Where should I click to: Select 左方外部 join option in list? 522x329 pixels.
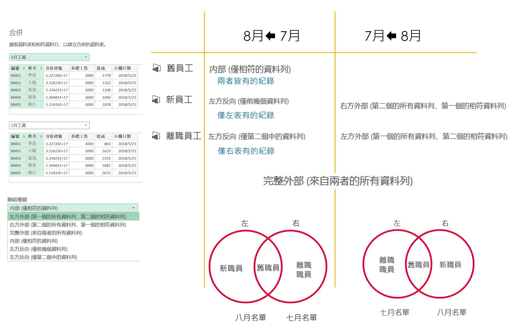pyautogui.click(x=68, y=217)
